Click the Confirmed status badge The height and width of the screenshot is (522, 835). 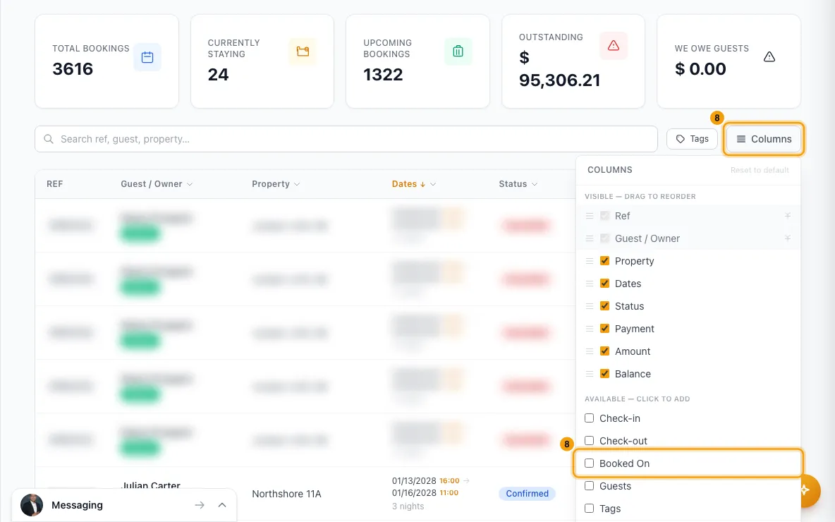pos(527,494)
